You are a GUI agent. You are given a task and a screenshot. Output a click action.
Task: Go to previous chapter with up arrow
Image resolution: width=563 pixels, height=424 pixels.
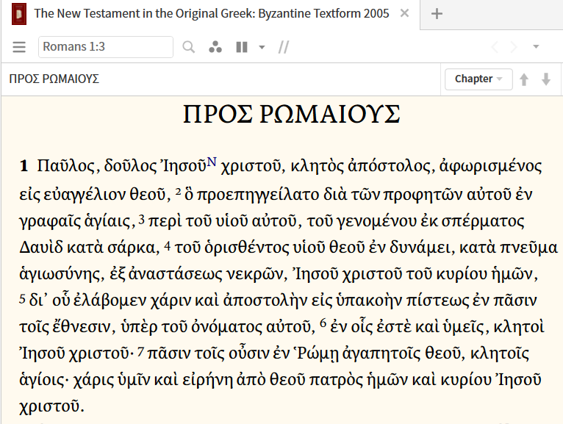(x=524, y=79)
